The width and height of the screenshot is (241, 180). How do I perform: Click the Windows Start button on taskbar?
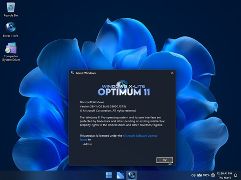(109, 175)
